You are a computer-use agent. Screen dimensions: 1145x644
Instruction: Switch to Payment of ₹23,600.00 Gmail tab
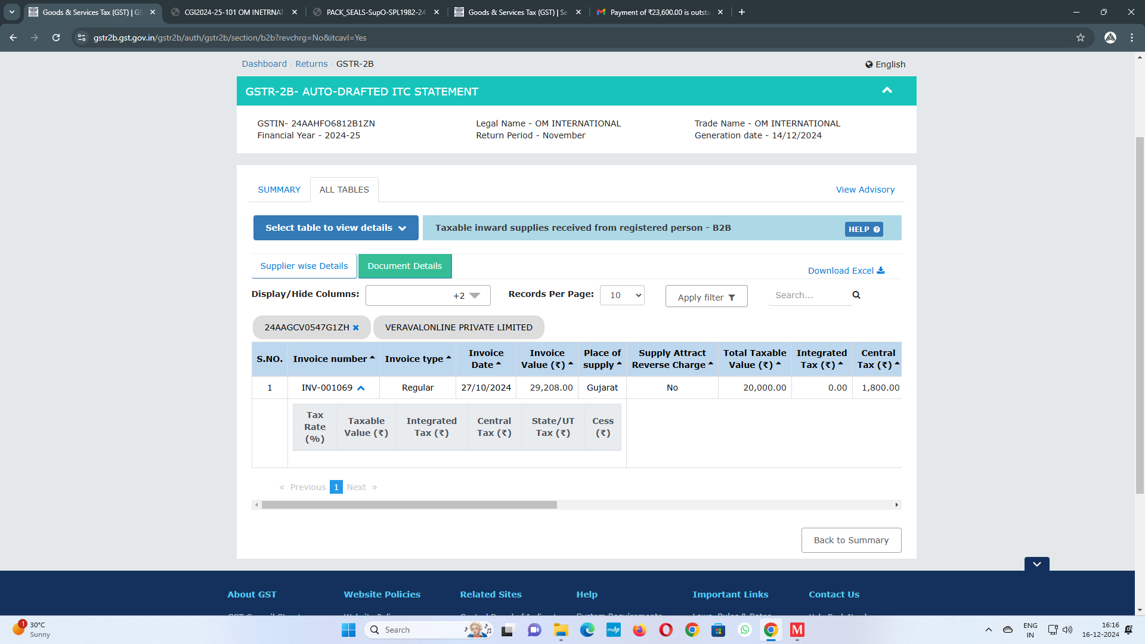click(660, 12)
